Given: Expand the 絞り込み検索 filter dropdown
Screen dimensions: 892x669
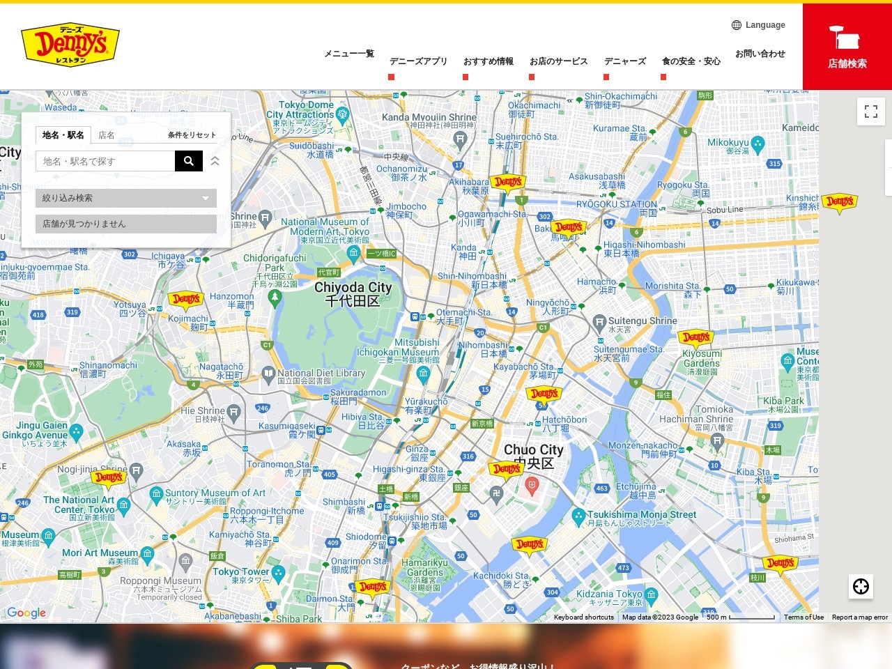Looking at the screenshot, I should click(x=126, y=198).
